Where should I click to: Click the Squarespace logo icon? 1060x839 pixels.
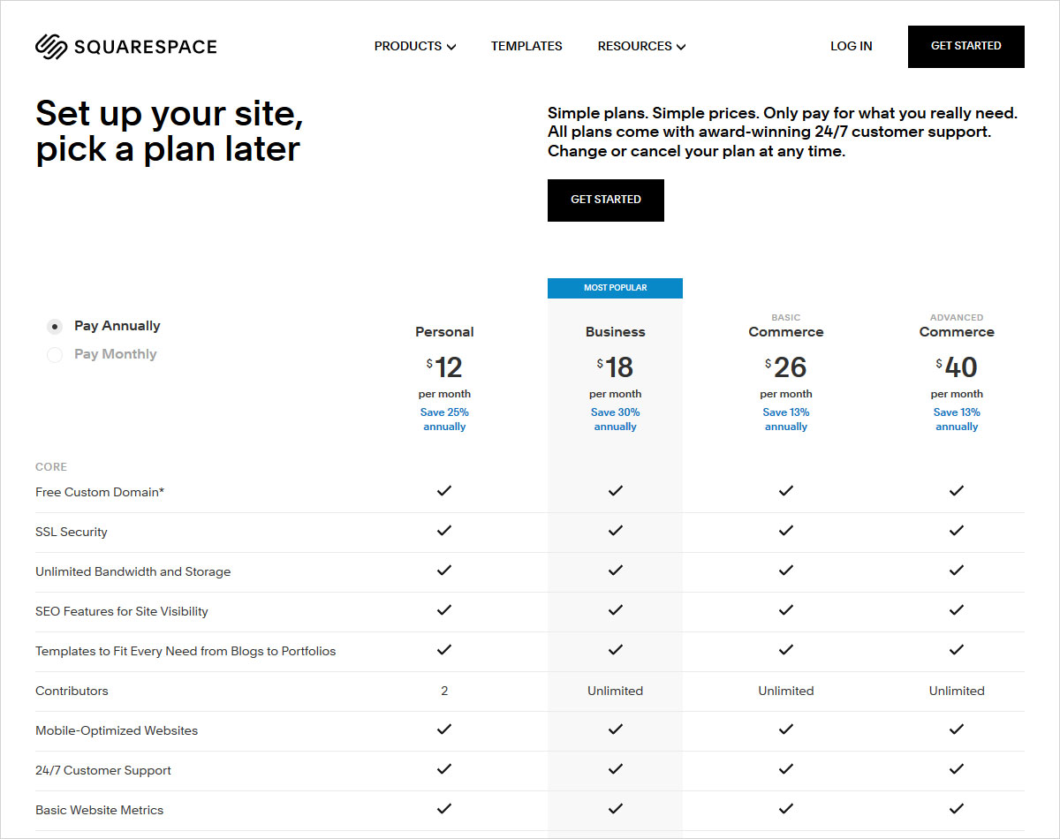51,46
